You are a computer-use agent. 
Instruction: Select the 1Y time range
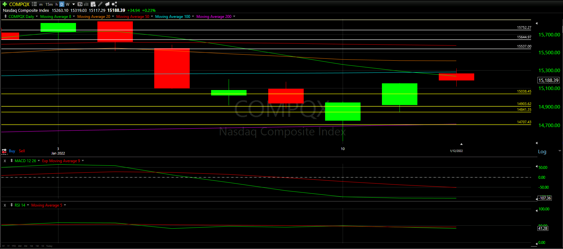[8, 246]
